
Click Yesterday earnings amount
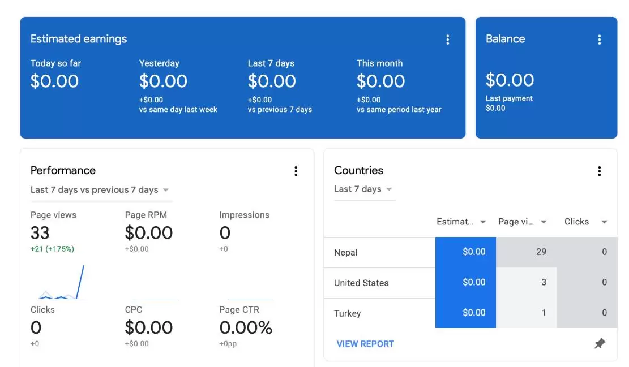[x=163, y=81]
